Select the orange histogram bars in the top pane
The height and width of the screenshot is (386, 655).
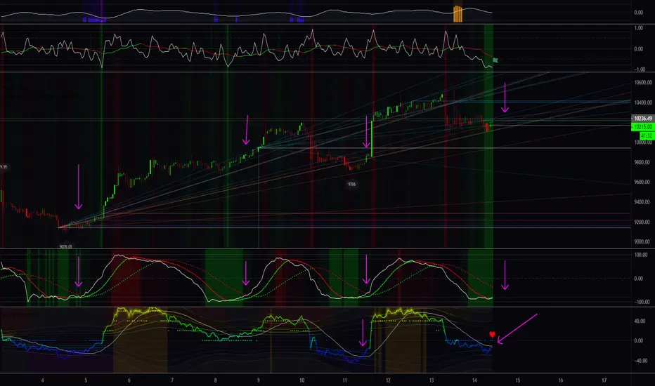[458, 14]
